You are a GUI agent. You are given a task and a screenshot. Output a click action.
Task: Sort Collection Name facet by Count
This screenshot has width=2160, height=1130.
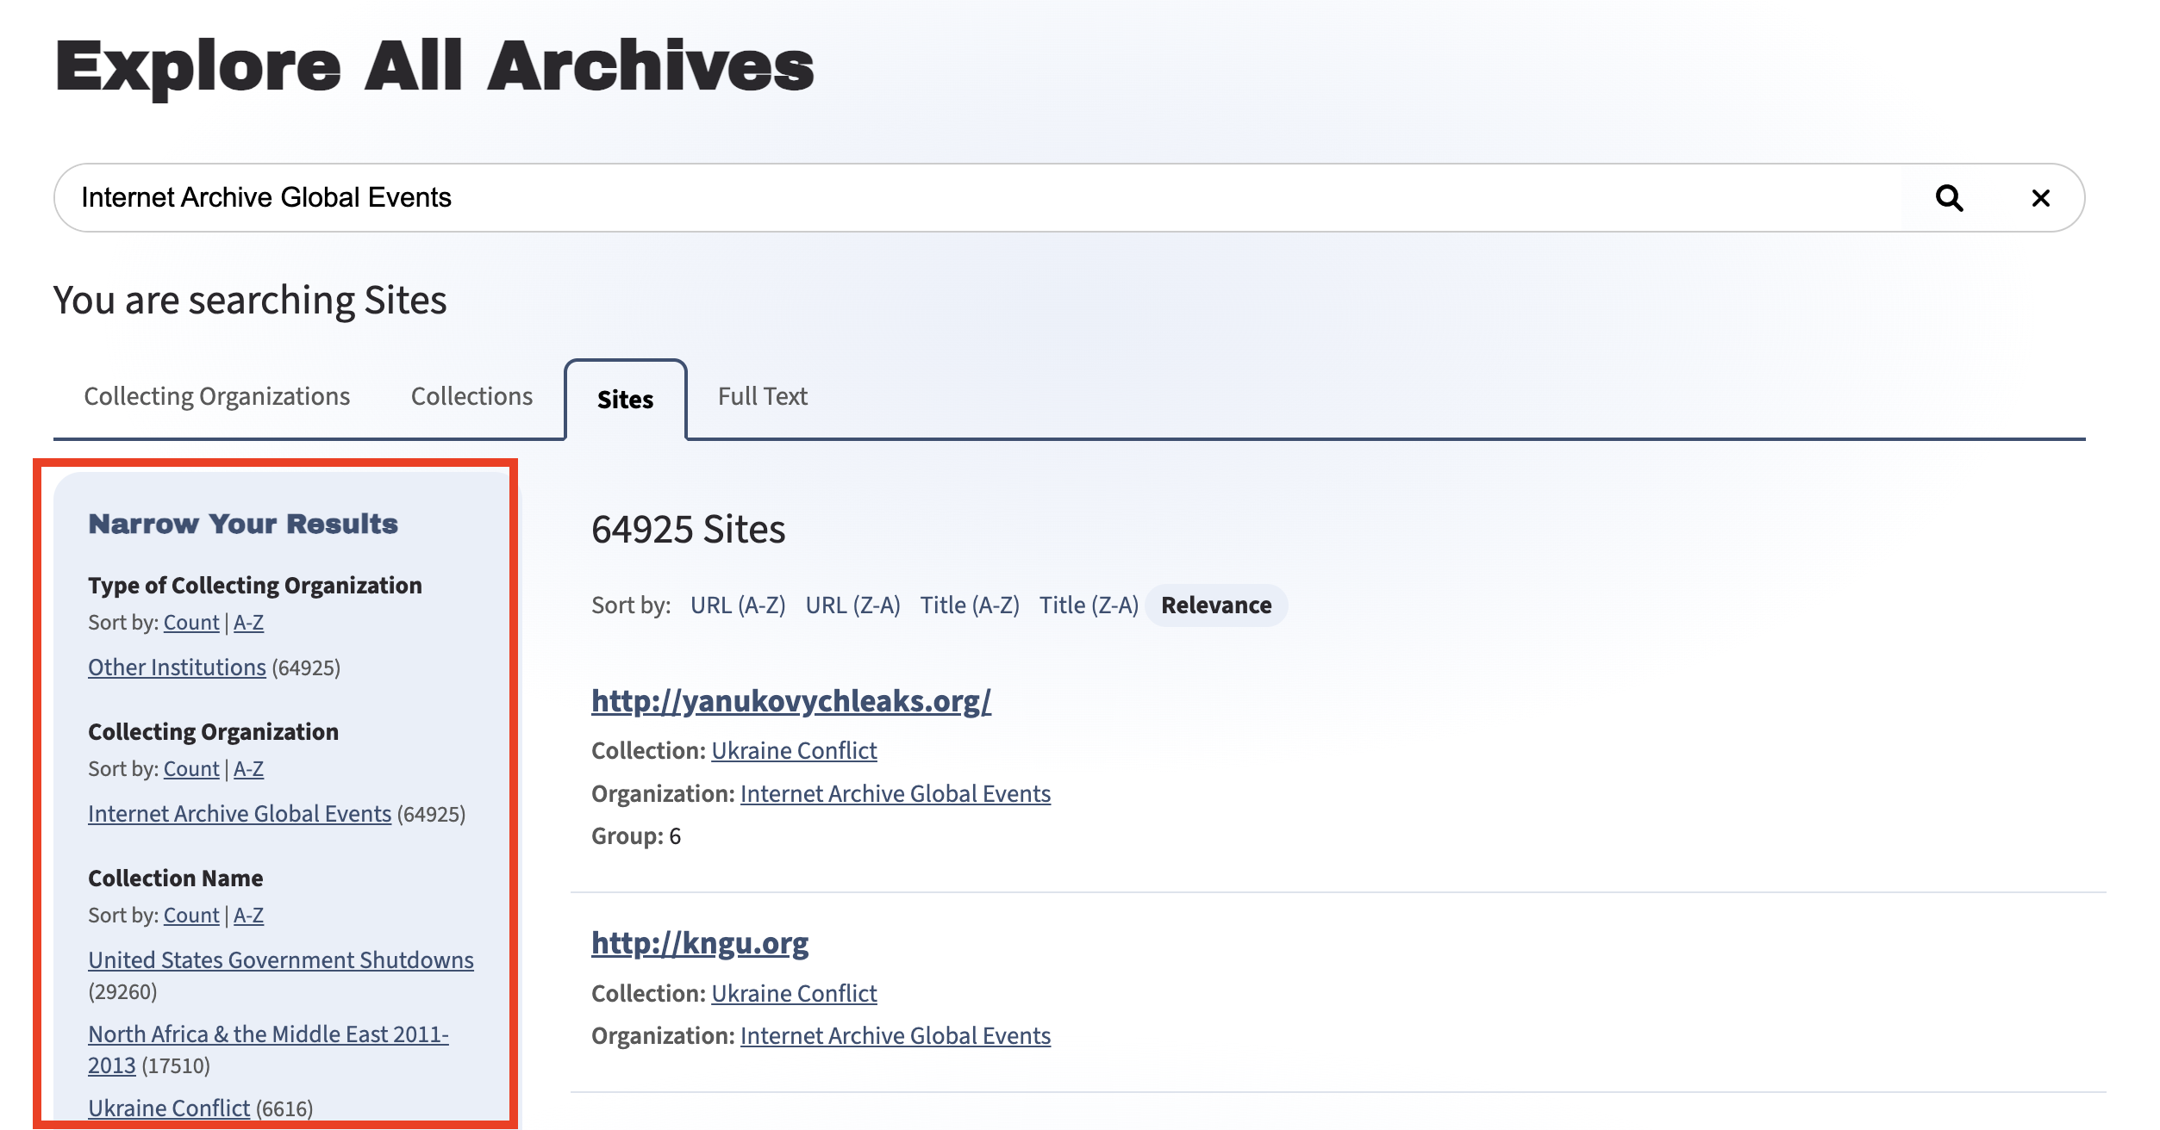(191, 916)
